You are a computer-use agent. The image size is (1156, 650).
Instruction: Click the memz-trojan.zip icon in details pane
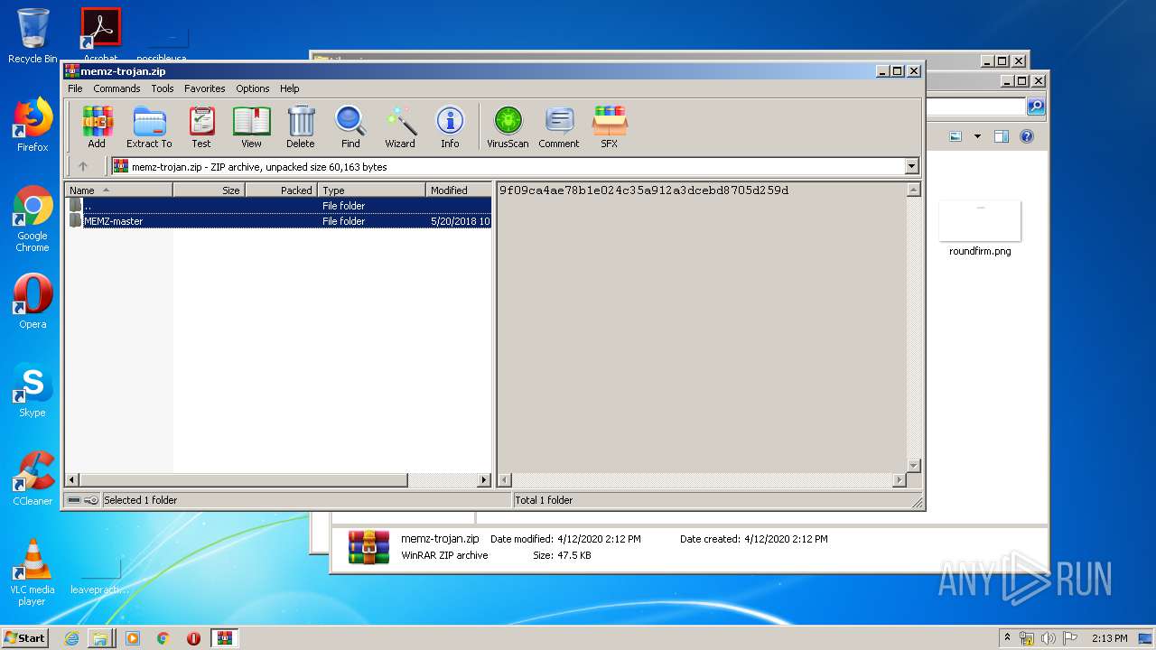point(368,547)
